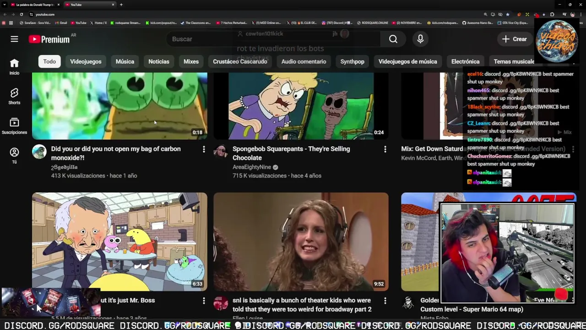Open the YouTube hamburger guide menu
The height and width of the screenshot is (330, 586).
pyautogui.click(x=14, y=39)
